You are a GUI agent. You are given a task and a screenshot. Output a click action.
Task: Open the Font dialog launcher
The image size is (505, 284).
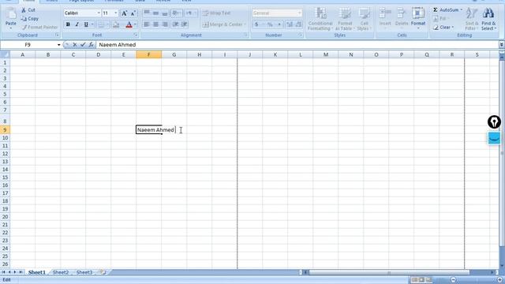pyautogui.click(x=136, y=35)
